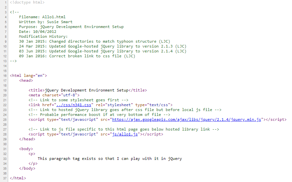
Task: Click the 'Link to js file specific' comment
Action: tap(124, 129)
